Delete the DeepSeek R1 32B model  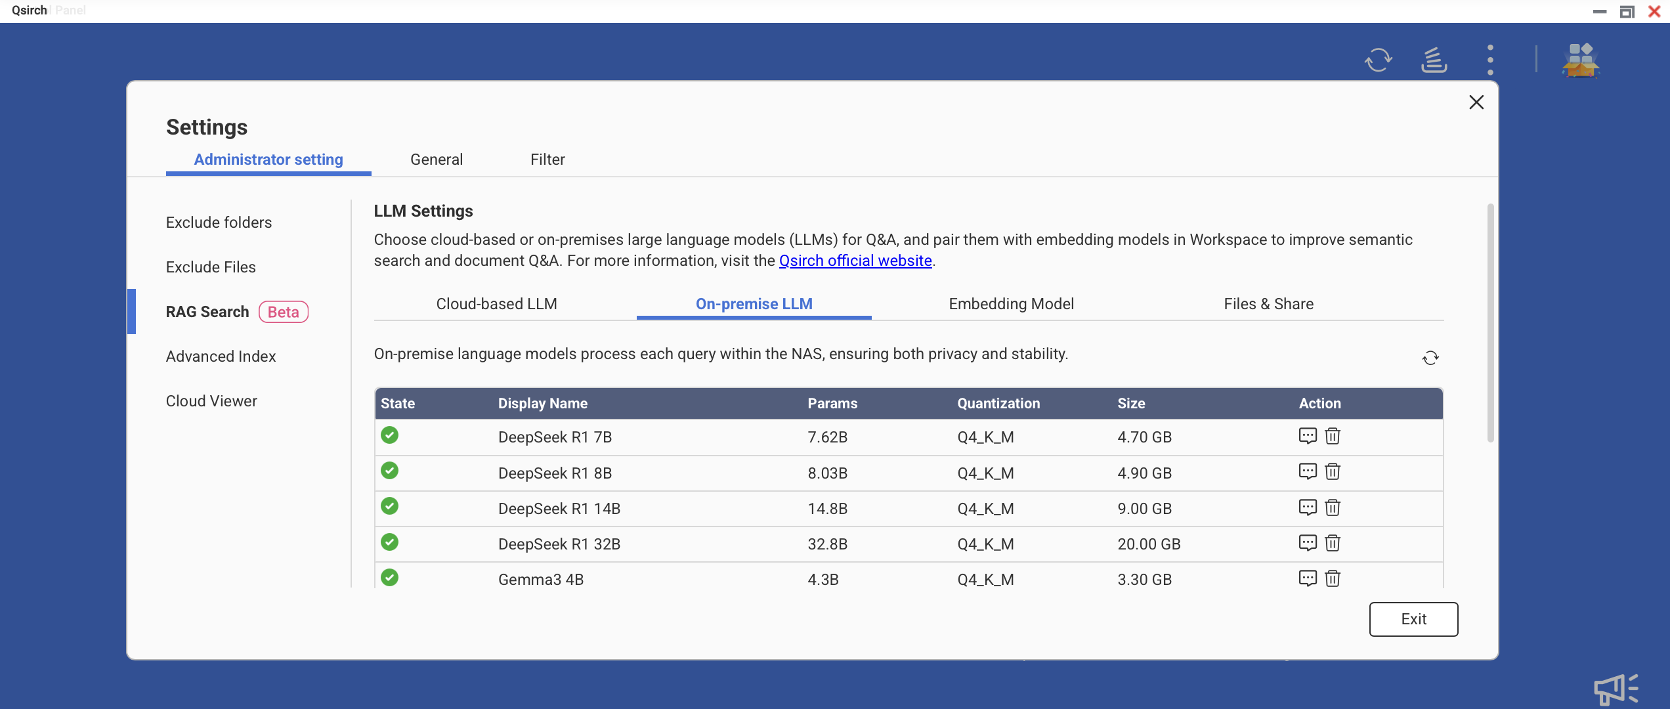point(1333,543)
